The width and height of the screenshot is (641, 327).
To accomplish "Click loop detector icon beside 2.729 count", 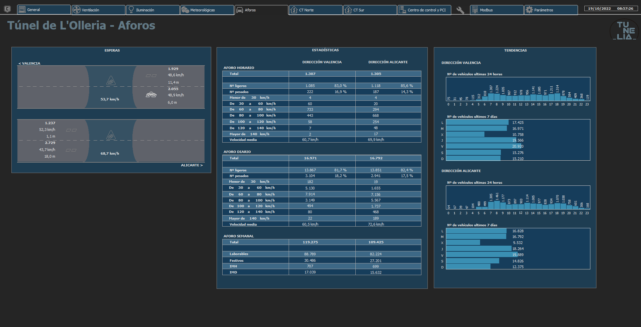I will tap(71, 150).
